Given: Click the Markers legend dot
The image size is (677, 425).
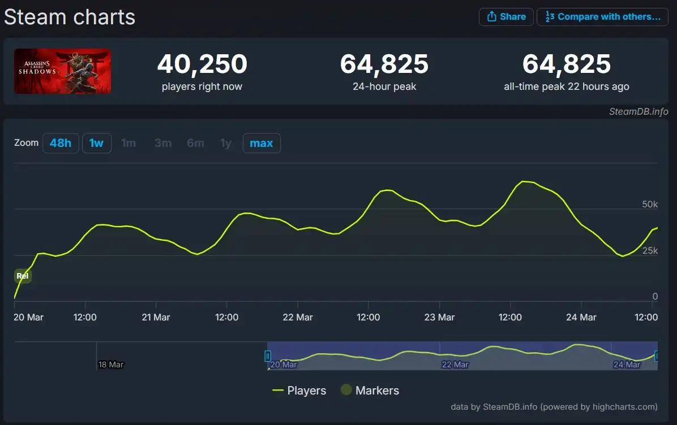Looking at the screenshot, I should pyautogui.click(x=345, y=390).
